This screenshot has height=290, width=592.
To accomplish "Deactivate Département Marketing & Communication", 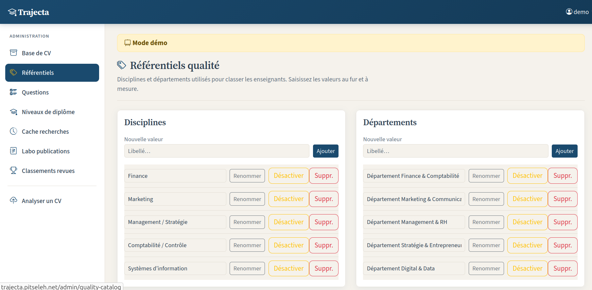I will point(528,199).
